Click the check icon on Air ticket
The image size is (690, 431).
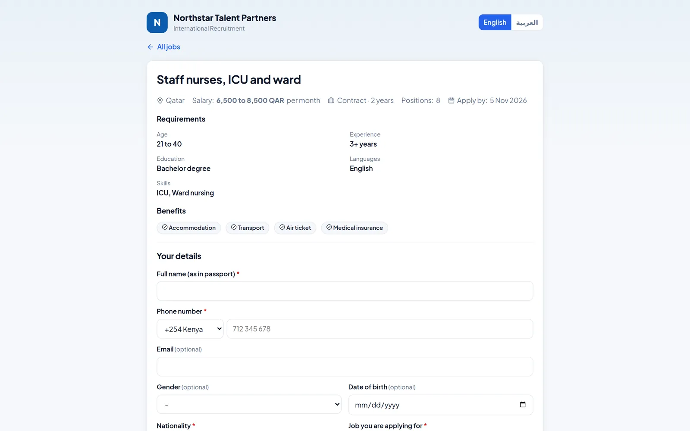(282, 227)
